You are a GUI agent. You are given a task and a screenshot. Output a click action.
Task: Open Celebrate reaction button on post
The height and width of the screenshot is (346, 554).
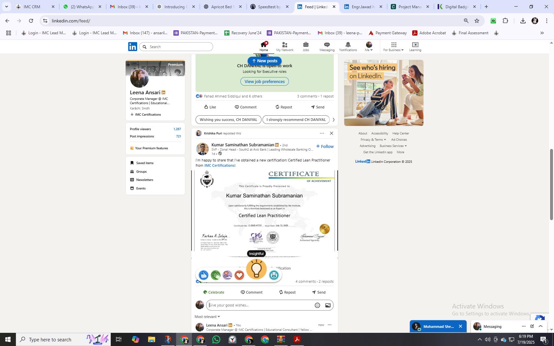click(214, 292)
